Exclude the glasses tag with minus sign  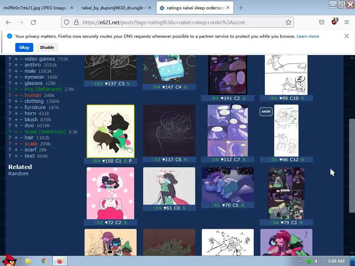21,83
